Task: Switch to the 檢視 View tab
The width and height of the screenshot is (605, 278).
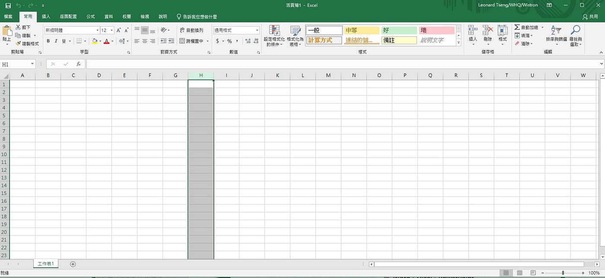Action: coord(144,16)
